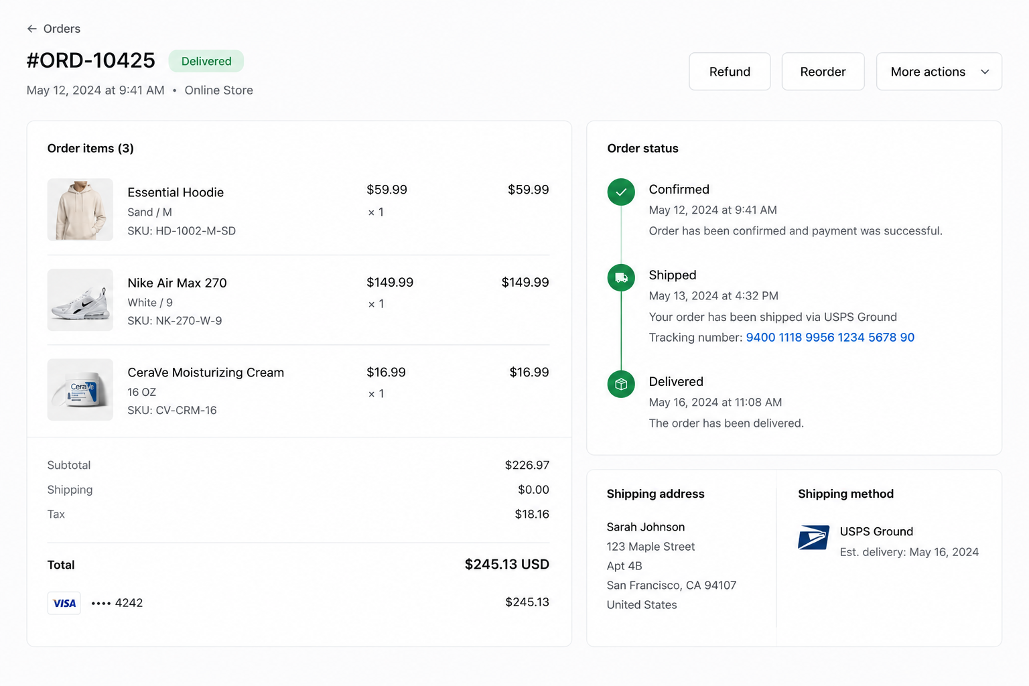Screen dimensions: 1029x686
Task: Click SKU: HD-1002-M-SD text
Action: pos(182,231)
